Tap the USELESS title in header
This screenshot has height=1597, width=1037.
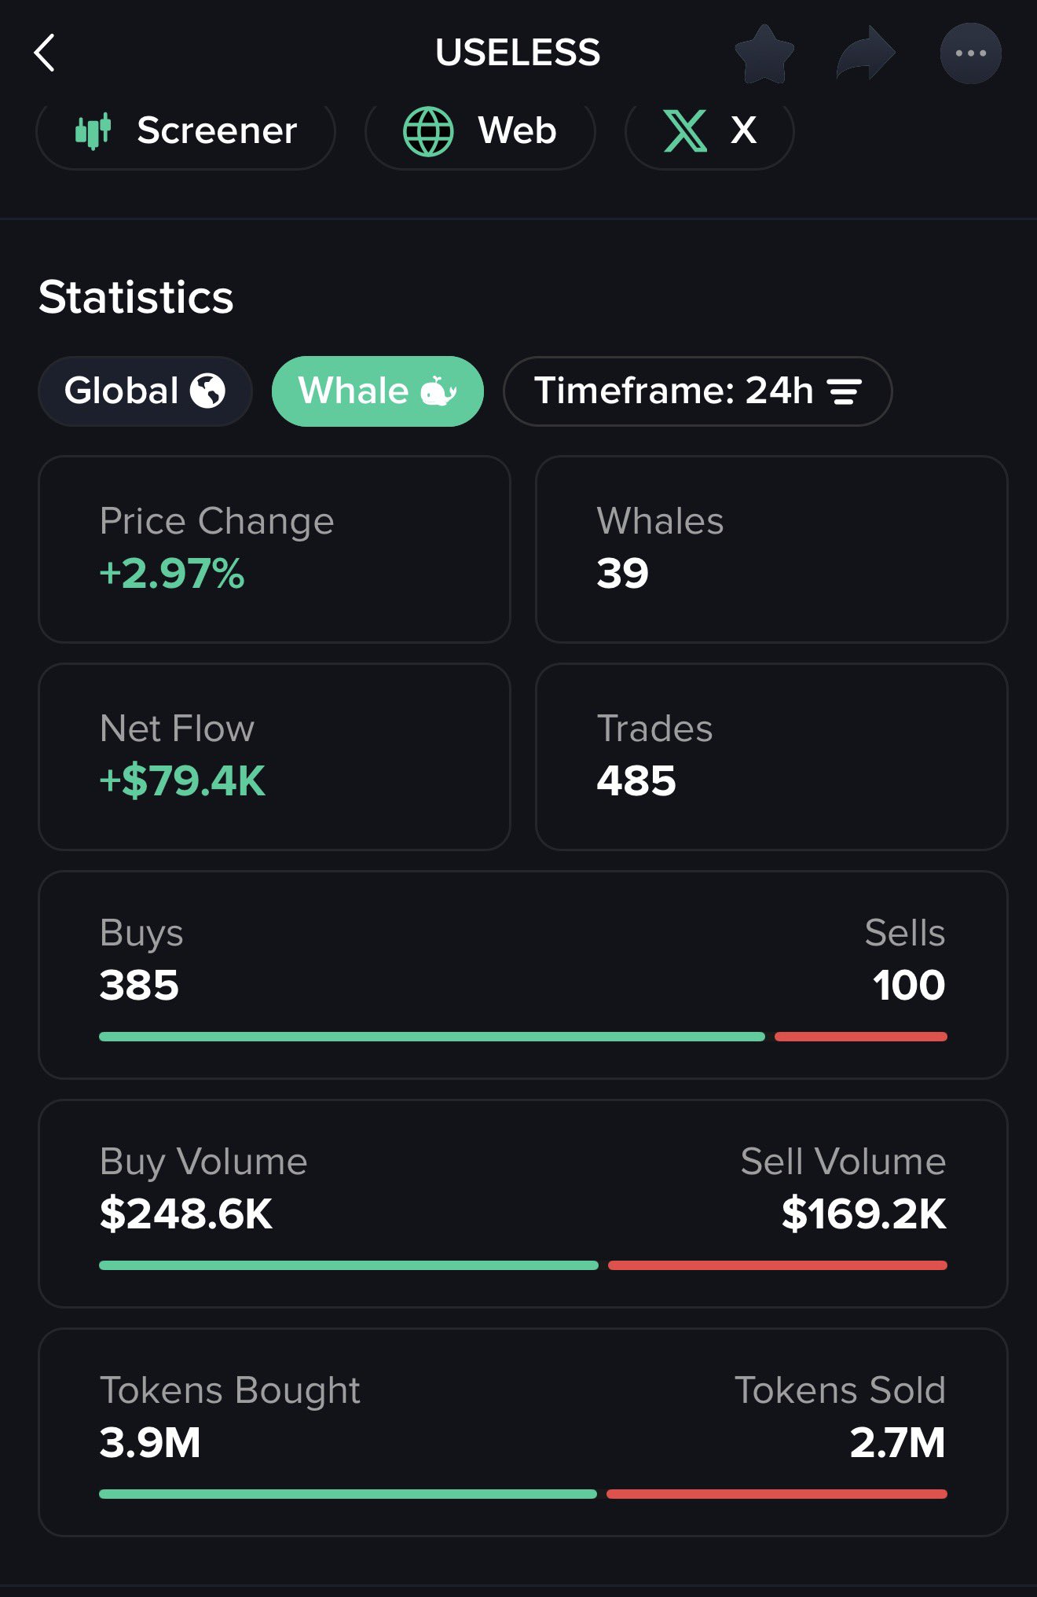(x=518, y=53)
